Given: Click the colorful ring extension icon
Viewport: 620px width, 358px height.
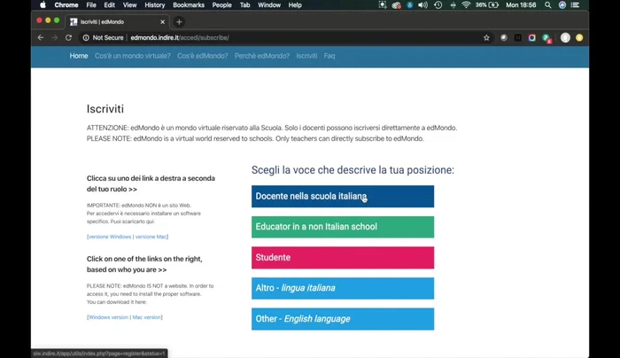Looking at the screenshot, I should click(531, 37).
